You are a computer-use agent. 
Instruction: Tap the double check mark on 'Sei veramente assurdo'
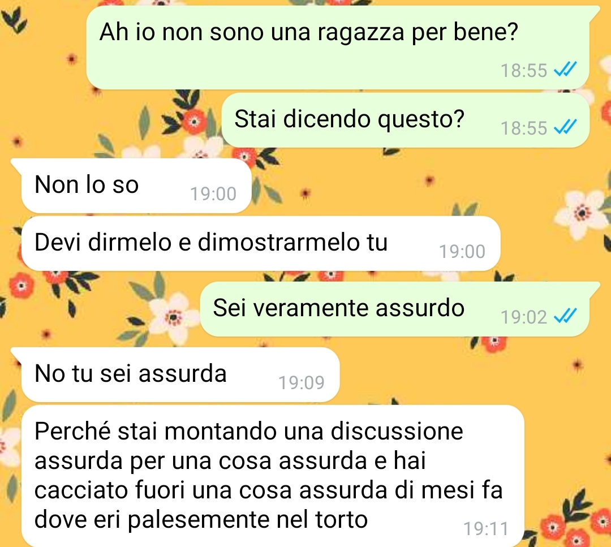pyautogui.click(x=565, y=316)
